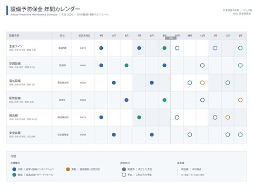Image resolution: width=253 pixels, height=189 pixels.
Task: Click 安全装置 blue dot in 5月
Action: 114,134
